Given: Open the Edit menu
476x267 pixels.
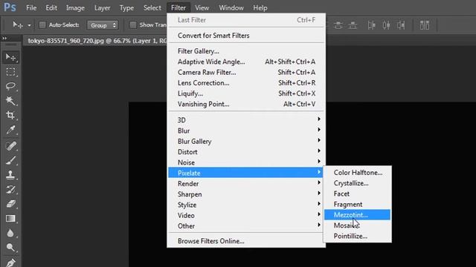Looking at the screenshot, I should (x=51, y=8).
